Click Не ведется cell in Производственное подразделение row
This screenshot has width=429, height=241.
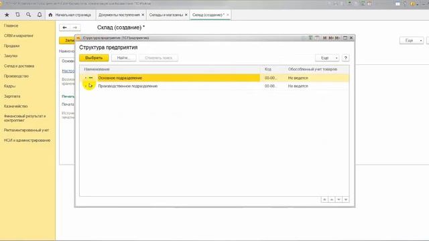(298, 86)
